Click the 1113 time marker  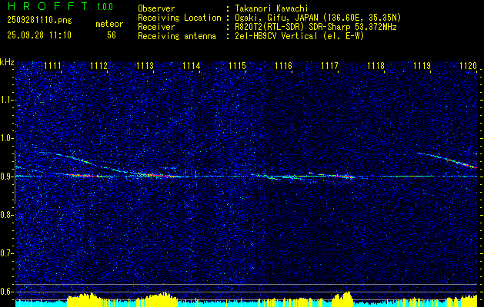coord(145,65)
